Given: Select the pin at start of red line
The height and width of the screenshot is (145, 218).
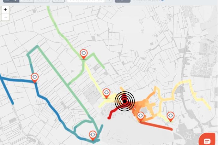Looking at the screenshot, I should coord(141,117).
